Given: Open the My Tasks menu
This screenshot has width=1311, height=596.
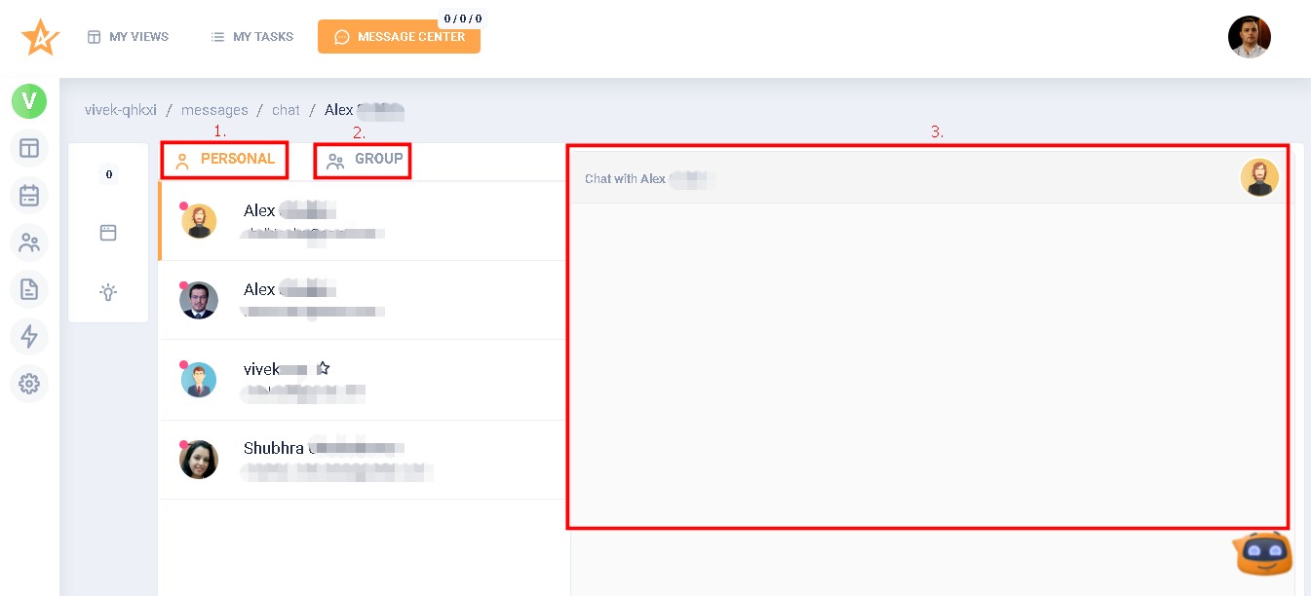Looking at the screenshot, I should 251,36.
